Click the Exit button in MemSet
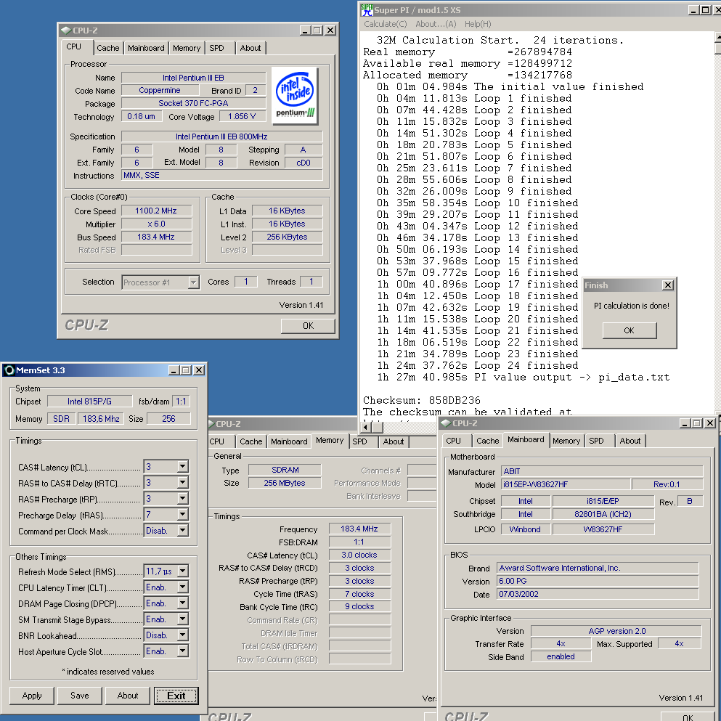The image size is (721, 721). [x=176, y=696]
